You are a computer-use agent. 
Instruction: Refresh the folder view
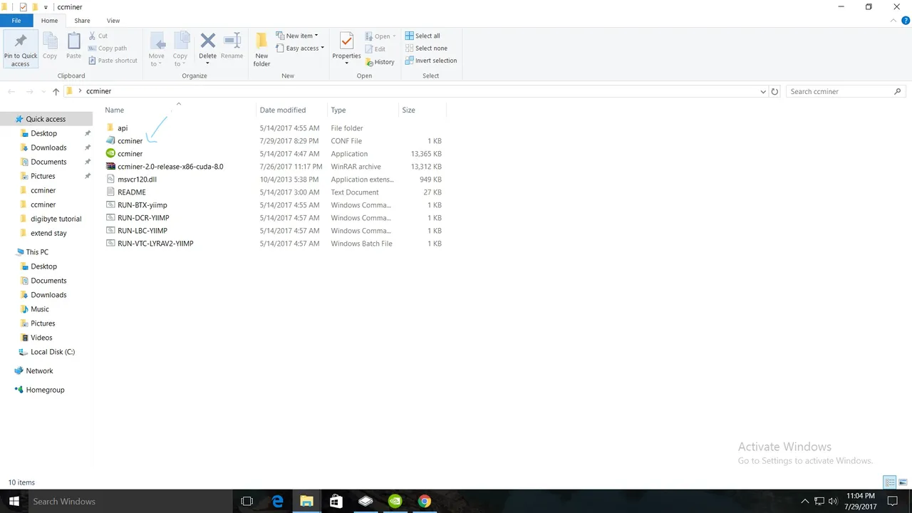[x=776, y=91]
